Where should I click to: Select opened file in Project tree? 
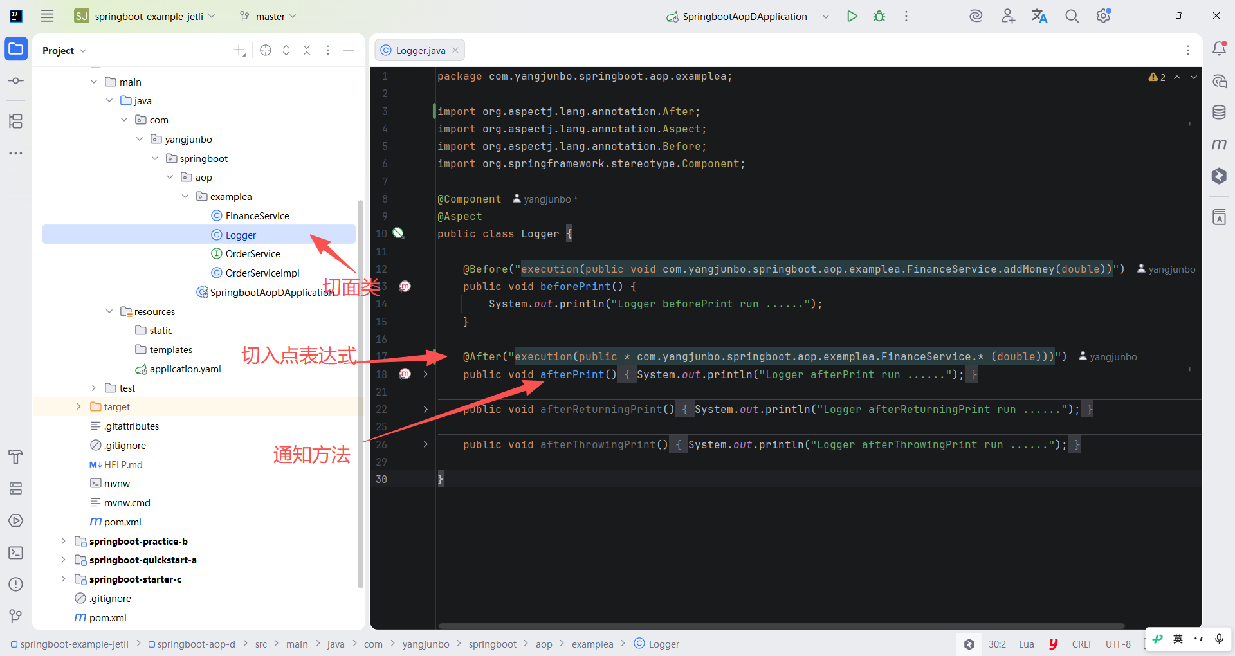[x=266, y=50]
